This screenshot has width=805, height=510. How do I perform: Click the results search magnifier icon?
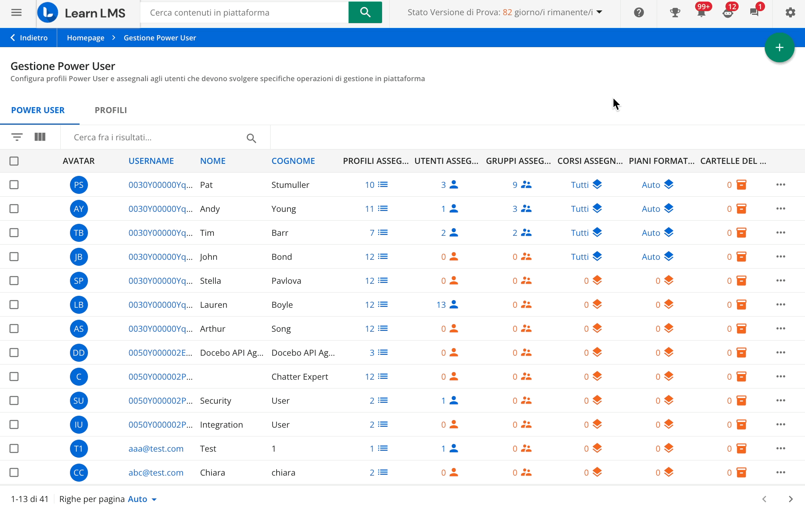pyautogui.click(x=251, y=138)
